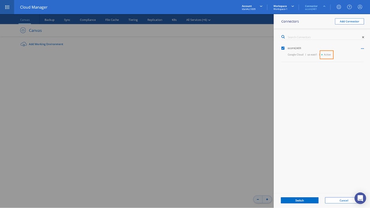This screenshot has width=370, height=208.
Task: Open occmt2401 connector more options menu
Action: pos(362,49)
